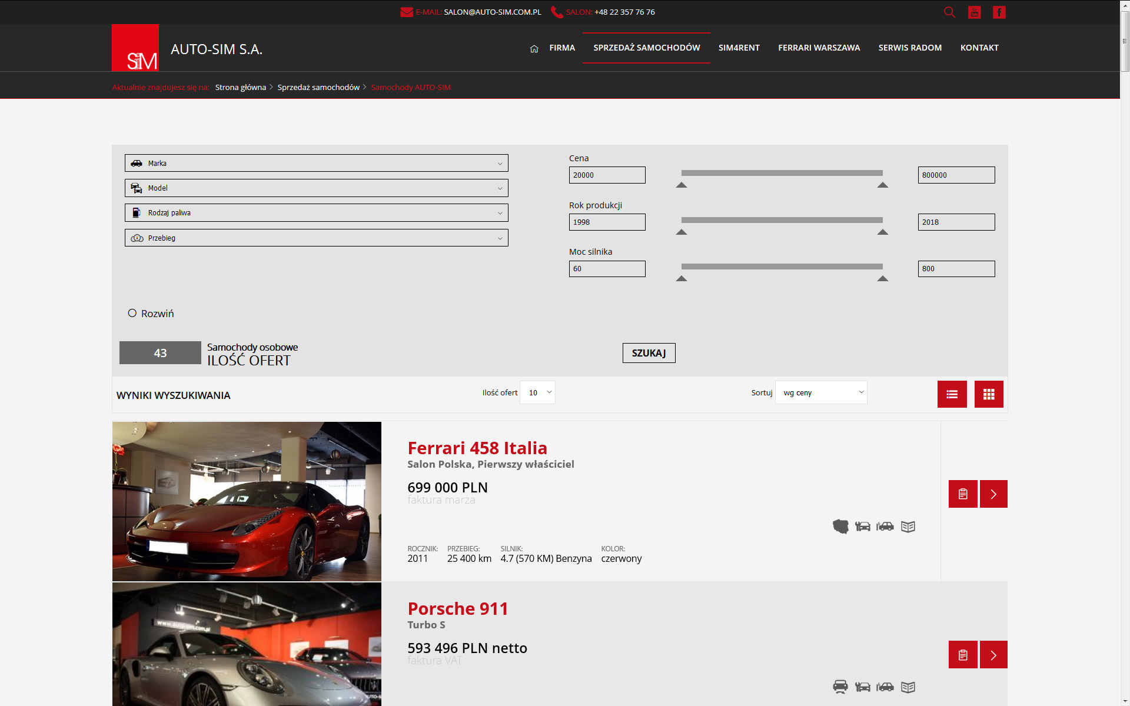
Task: Click the Cena slider minimum handle
Action: point(682,185)
